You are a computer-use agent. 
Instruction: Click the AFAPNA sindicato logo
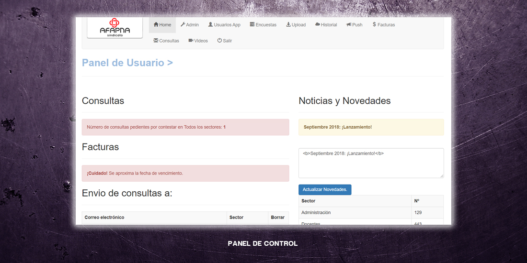pos(115,28)
